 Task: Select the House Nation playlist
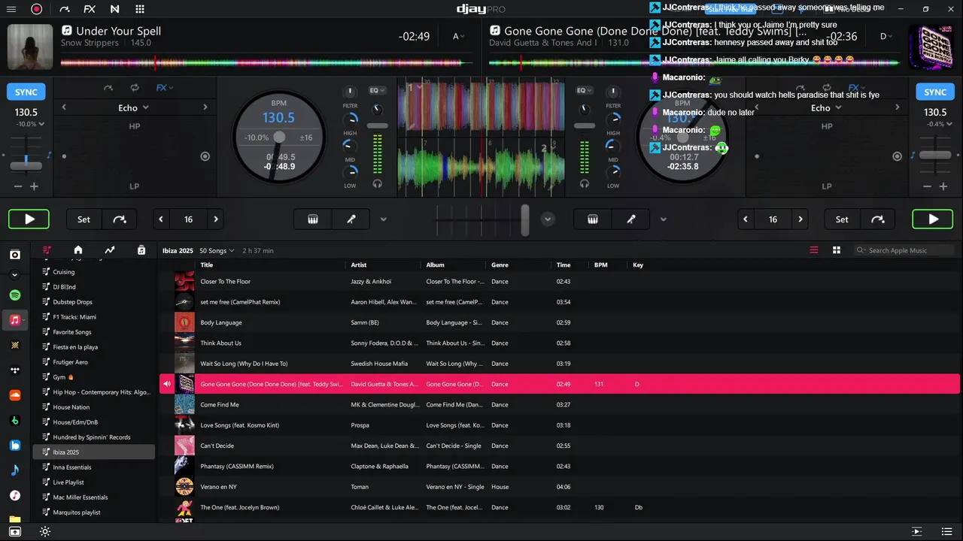pyautogui.click(x=71, y=407)
